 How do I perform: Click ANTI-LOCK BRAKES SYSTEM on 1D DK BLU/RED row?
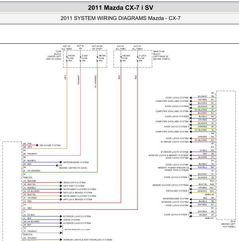pyautogui.click(x=78, y=192)
